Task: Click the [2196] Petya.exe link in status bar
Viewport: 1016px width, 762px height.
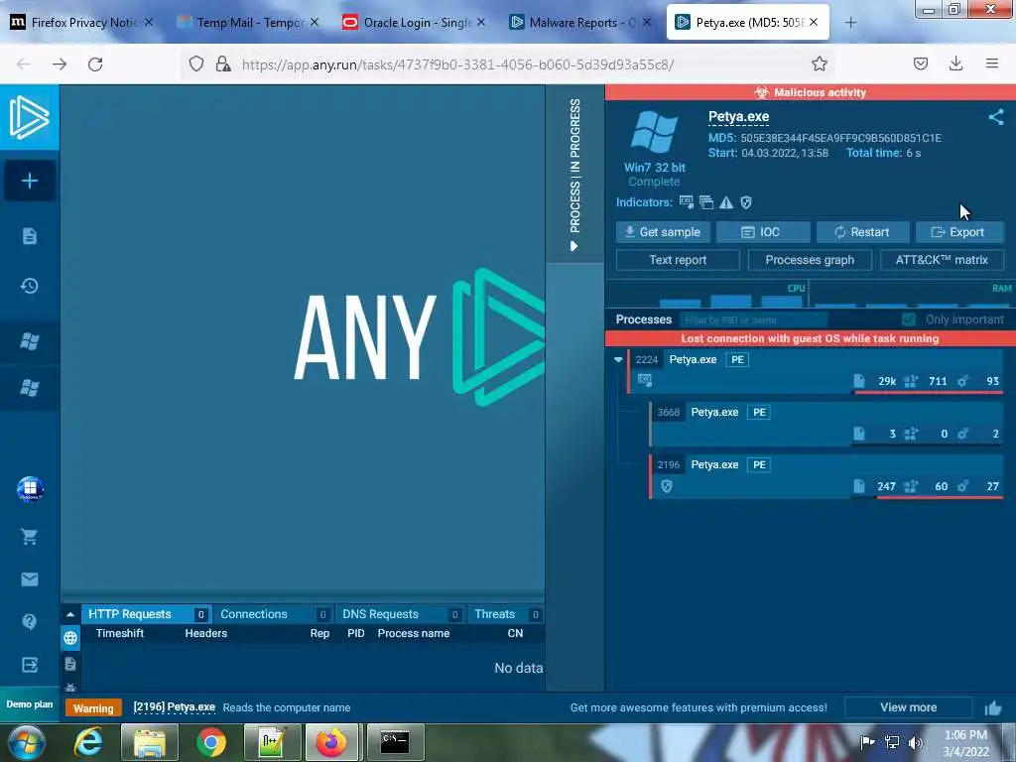Action: pos(175,706)
